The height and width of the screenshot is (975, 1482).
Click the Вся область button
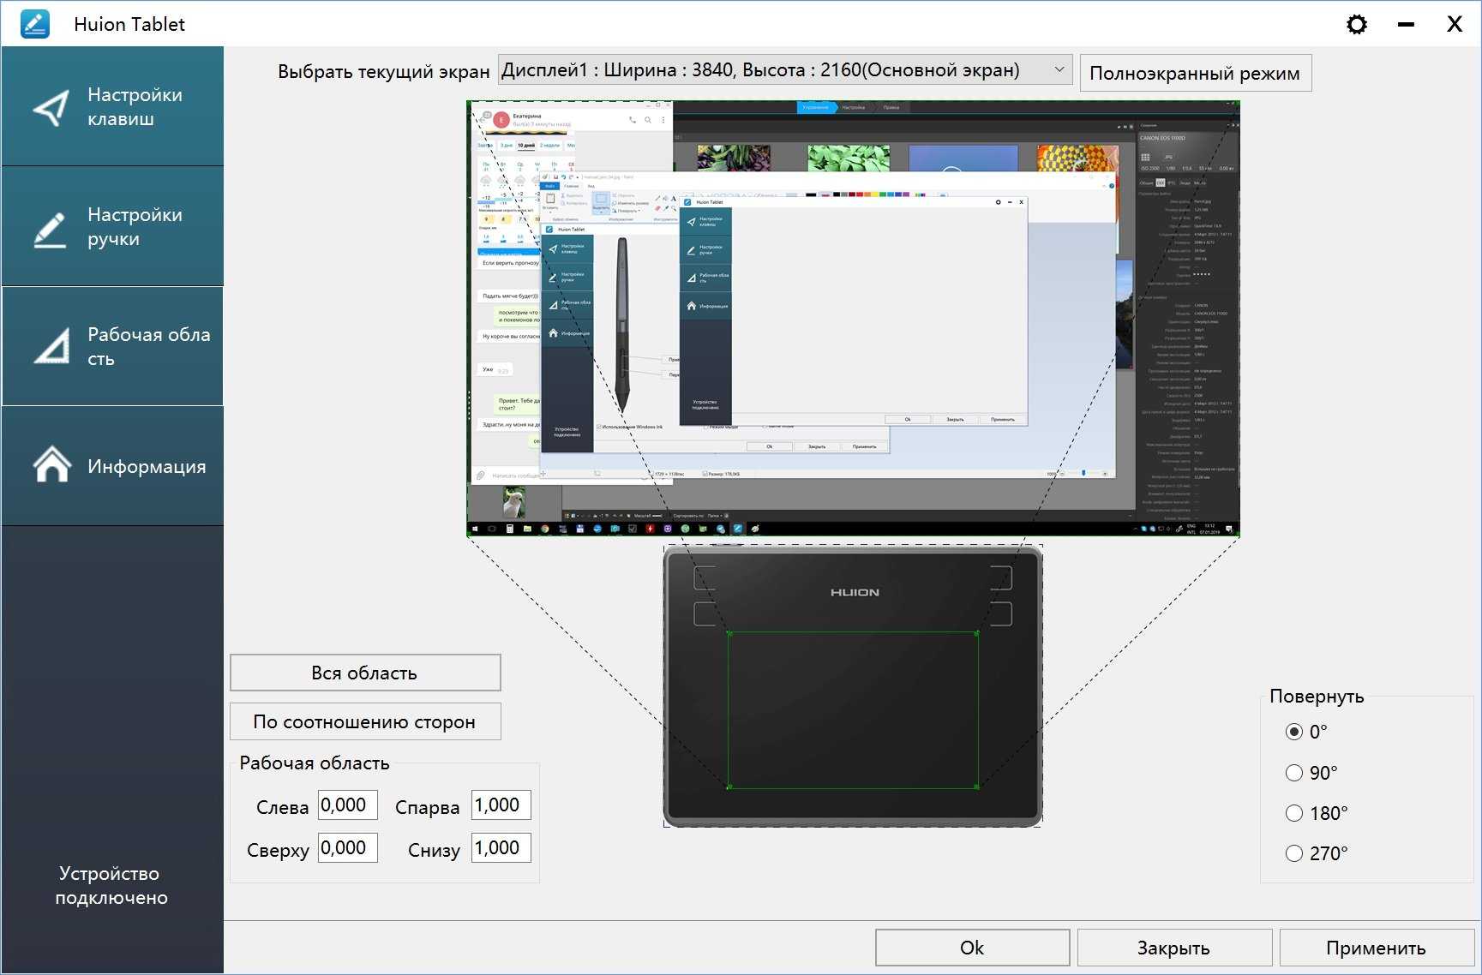(x=365, y=673)
